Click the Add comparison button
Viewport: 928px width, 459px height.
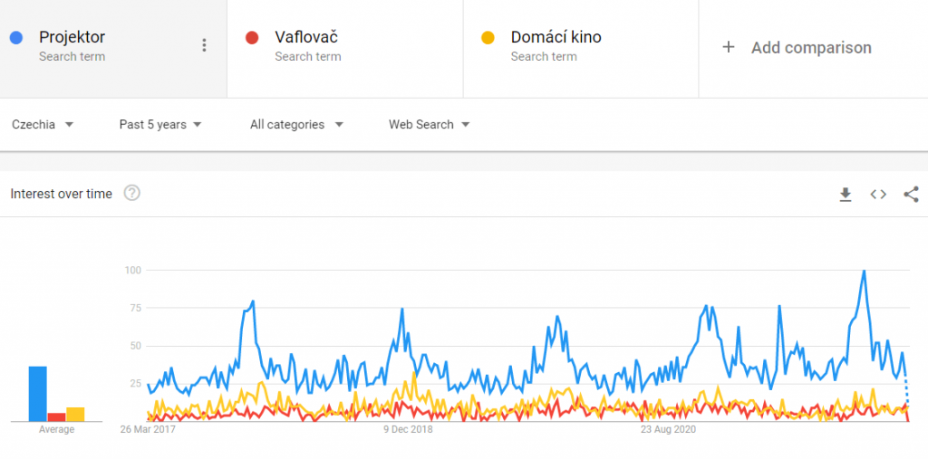[811, 48]
